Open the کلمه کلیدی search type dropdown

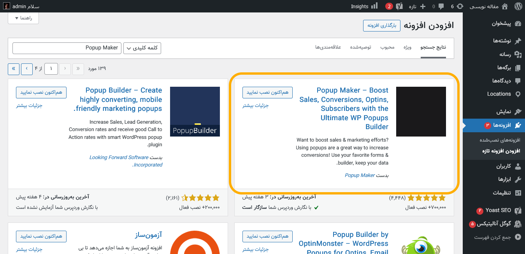142,48
